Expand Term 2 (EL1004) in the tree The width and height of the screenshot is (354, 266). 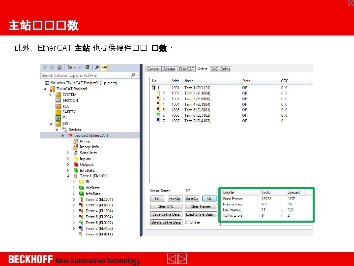click(74, 199)
